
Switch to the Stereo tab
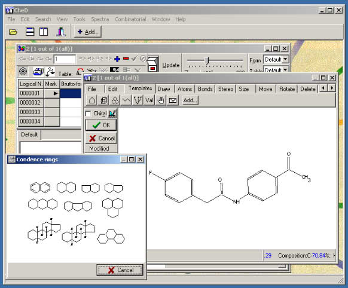[225, 89]
